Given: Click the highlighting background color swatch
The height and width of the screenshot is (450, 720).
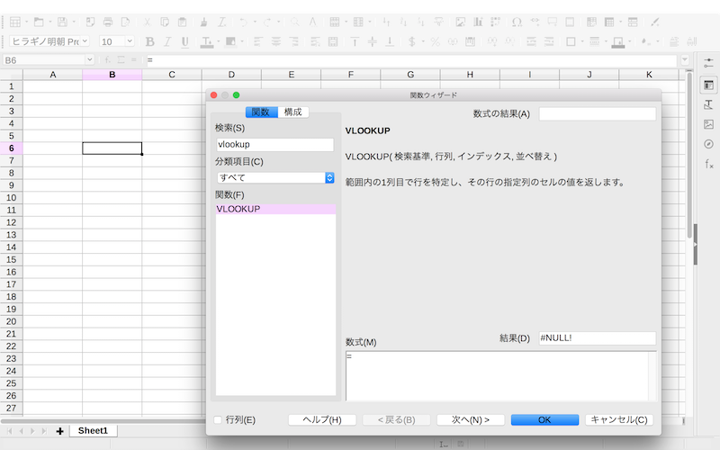Looking at the screenshot, I should point(230,41).
